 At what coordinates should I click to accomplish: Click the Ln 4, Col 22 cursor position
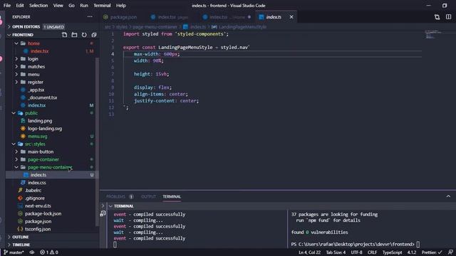[309, 252]
